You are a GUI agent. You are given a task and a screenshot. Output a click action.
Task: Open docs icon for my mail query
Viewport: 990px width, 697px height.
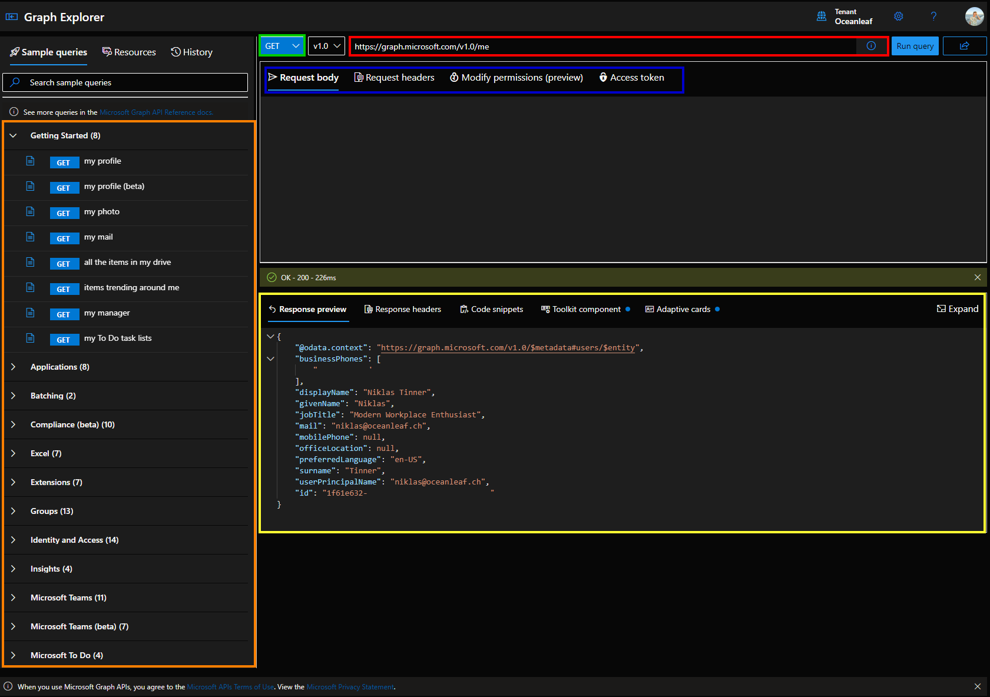[x=30, y=237]
